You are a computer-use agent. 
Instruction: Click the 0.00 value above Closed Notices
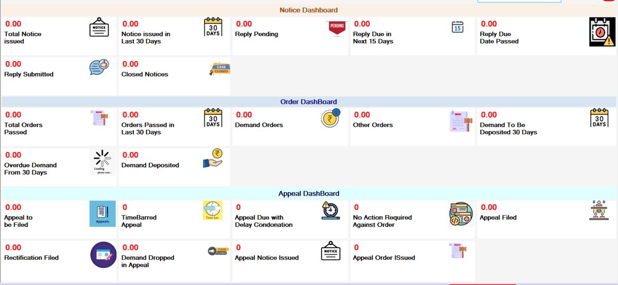(130, 64)
